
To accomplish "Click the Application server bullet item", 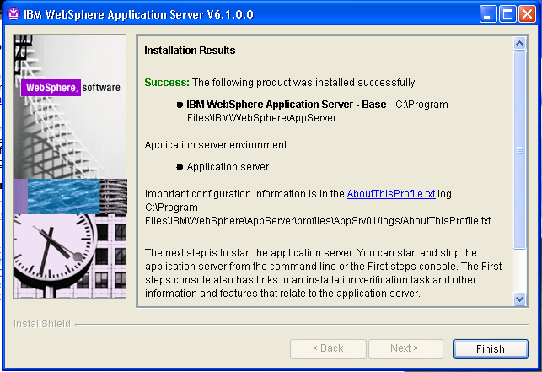I will point(228,167).
